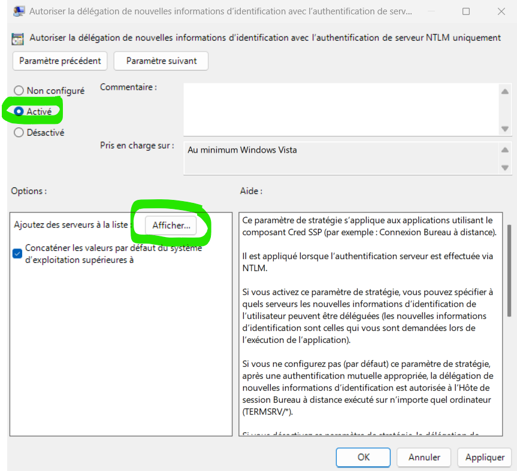The image size is (517, 471).
Task: Click the Aide panel vertical scrollbar
Action: (509, 271)
